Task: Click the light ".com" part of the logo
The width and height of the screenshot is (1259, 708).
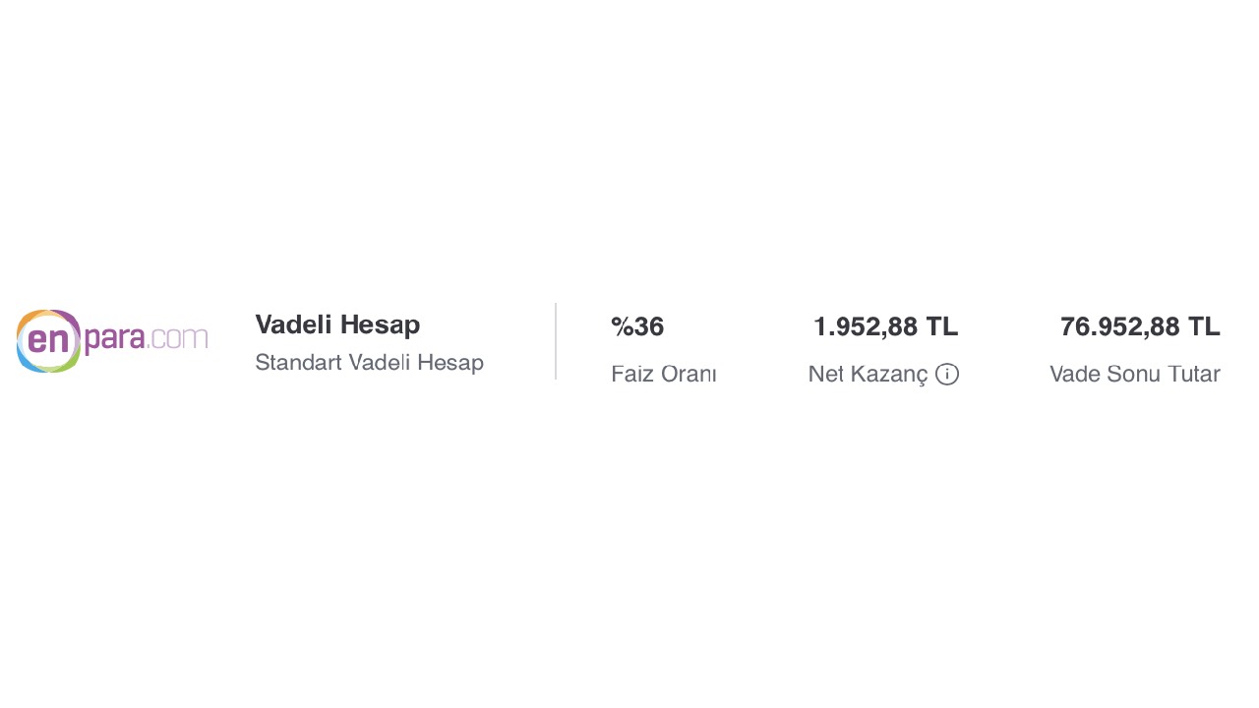Action: pyautogui.click(x=178, y=339)
